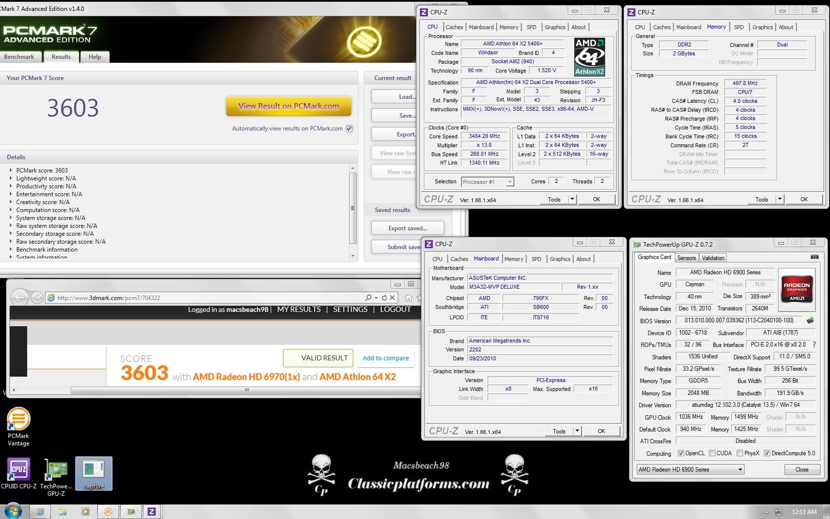Open Windows Explorer folder in taskbar
The image size is (830, 519).
point(63,512)
